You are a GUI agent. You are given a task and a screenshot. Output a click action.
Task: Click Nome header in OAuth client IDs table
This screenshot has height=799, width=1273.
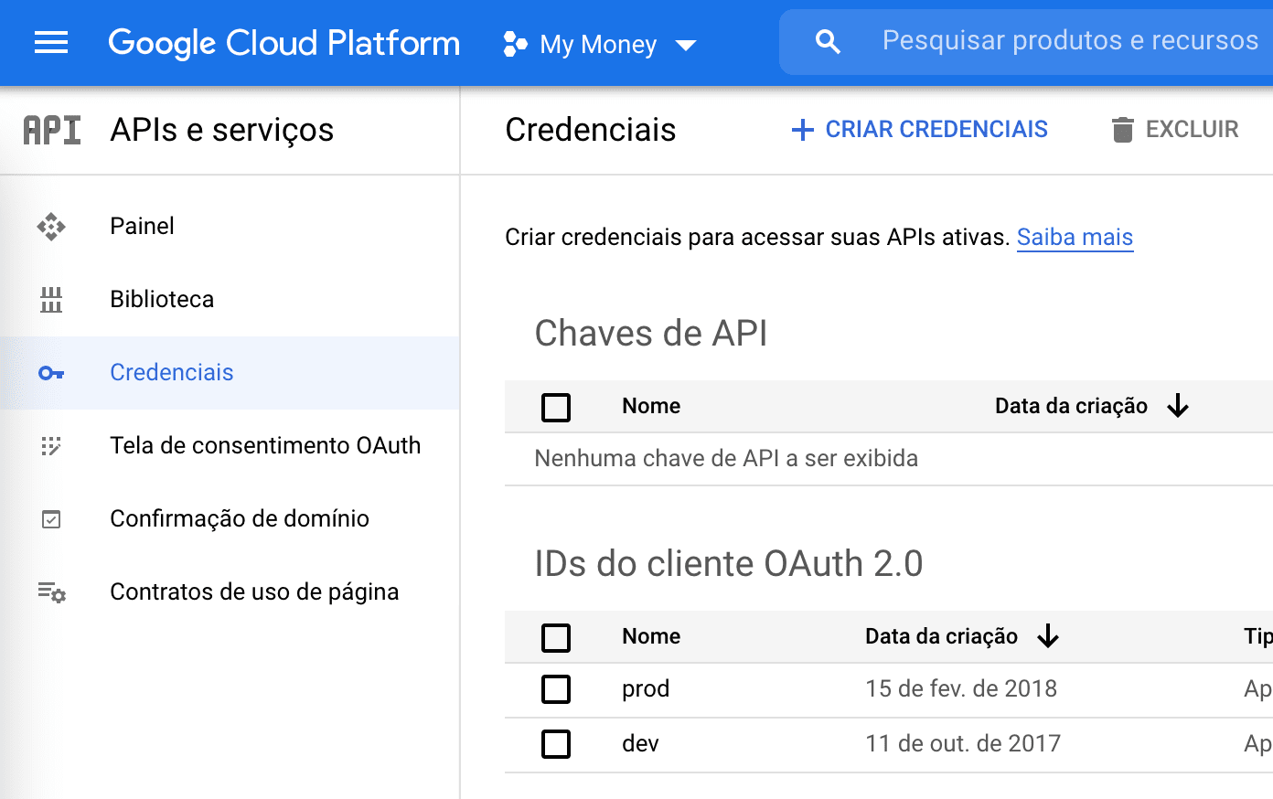pos(651,636)
